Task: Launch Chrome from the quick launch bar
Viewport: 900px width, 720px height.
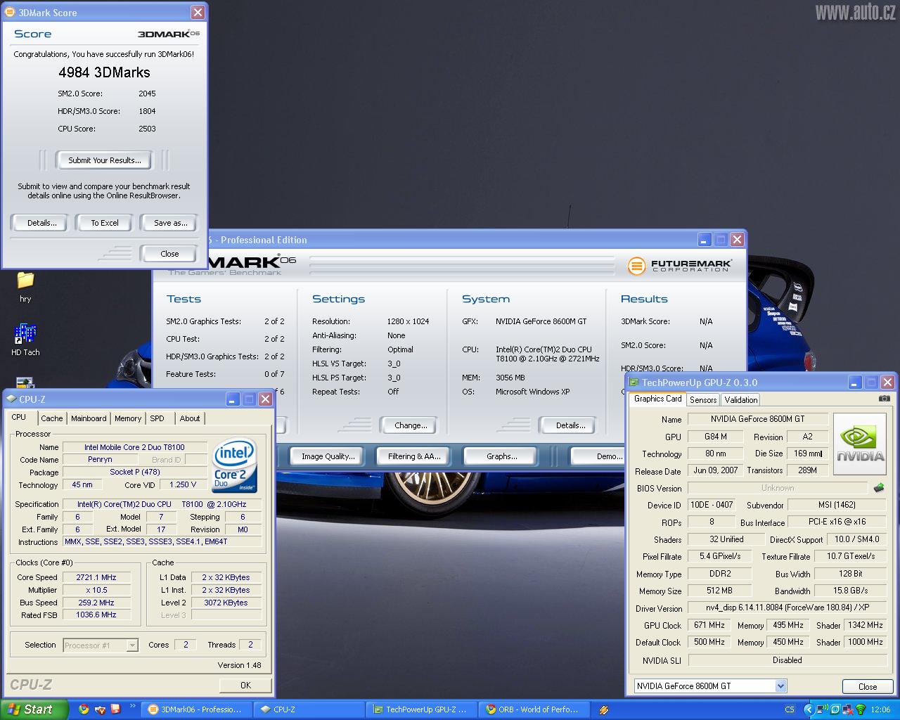Action: [84, 709]
